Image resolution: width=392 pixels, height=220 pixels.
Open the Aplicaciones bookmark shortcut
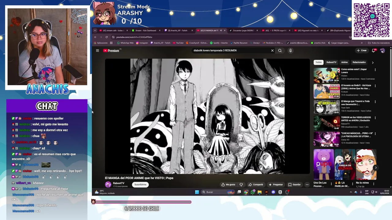pos(101,43)
